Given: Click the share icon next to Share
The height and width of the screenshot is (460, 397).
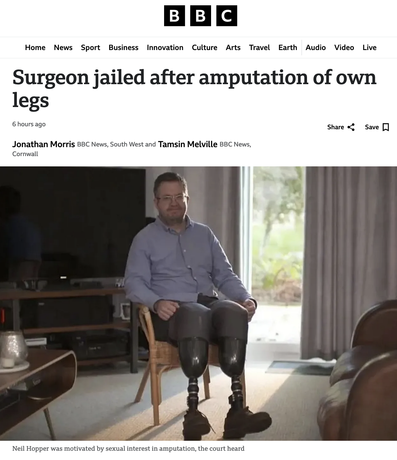Looking at the screenshot, I should [x=351, y=127].
